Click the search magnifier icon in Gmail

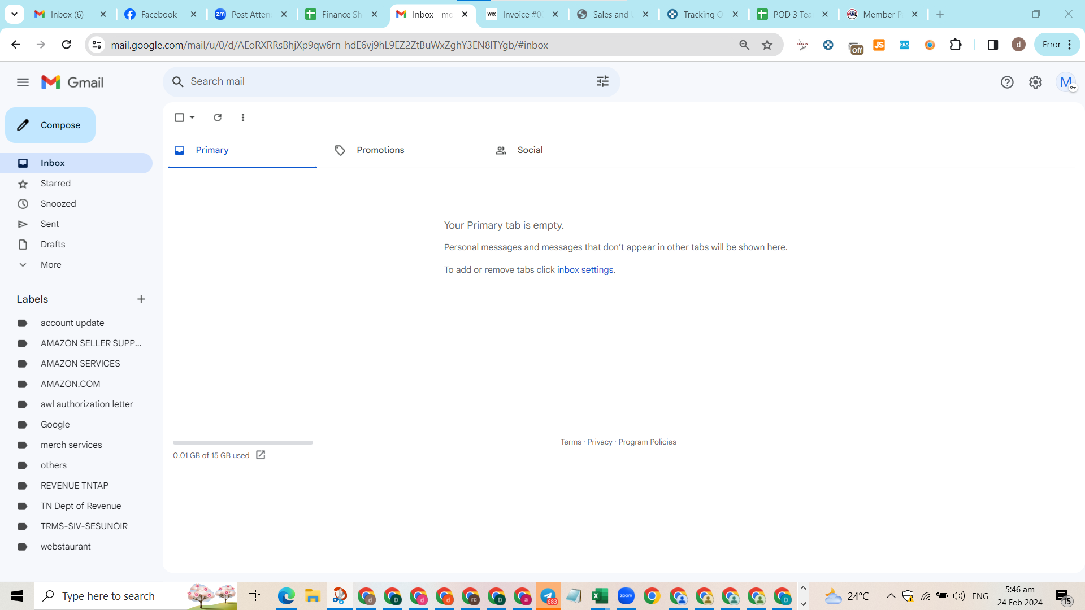(177, 82)
